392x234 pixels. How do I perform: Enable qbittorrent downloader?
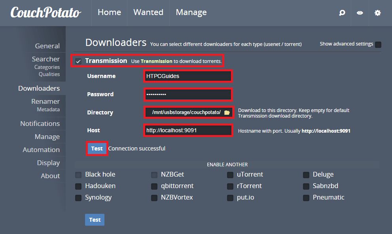pos(154,186)
